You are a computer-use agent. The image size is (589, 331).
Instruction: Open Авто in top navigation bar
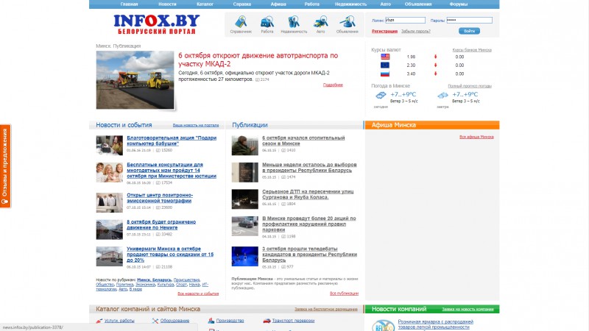[x=385, y=4]
